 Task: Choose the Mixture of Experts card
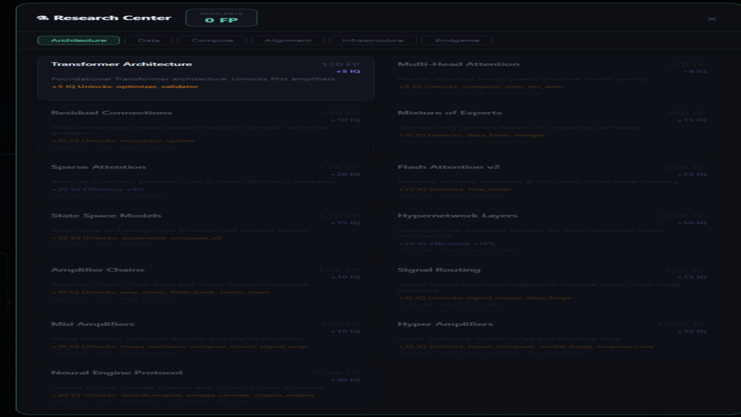552,129
